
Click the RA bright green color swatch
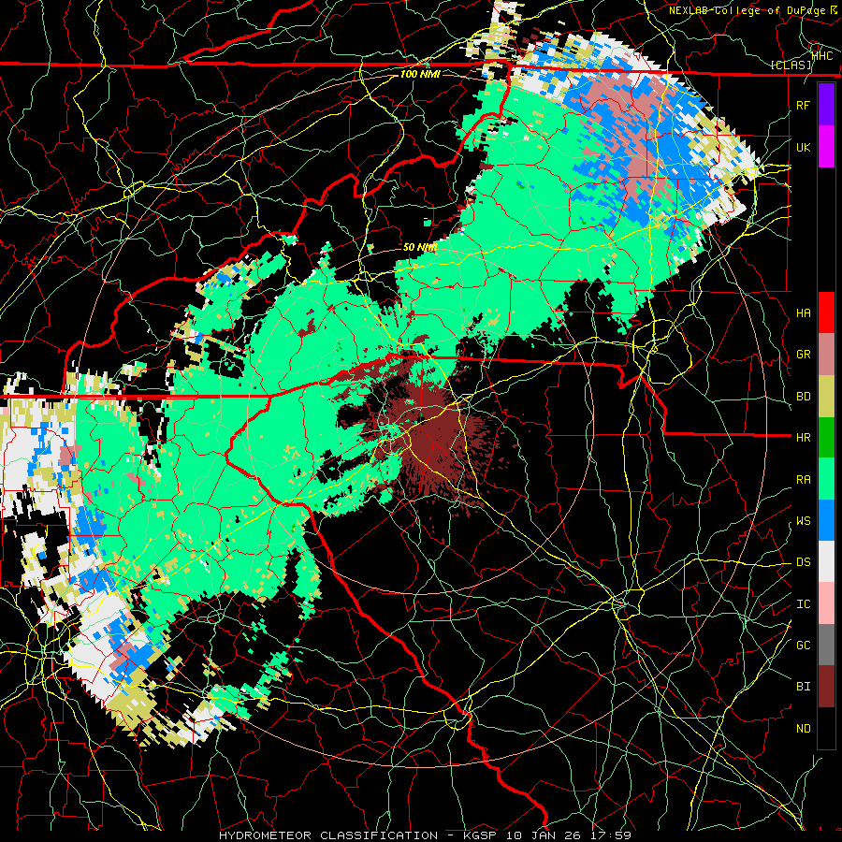pyautogui.click(x=826, y=479)
